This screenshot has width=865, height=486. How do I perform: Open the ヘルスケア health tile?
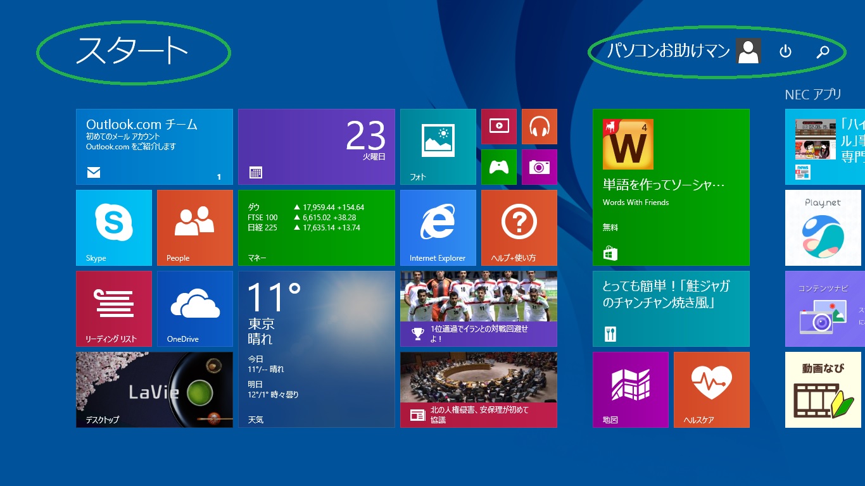712,390
